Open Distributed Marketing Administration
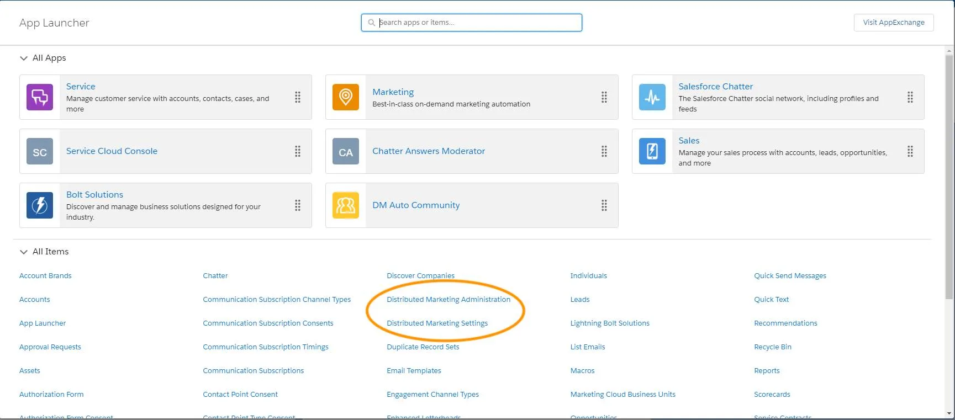 click(448, 300)
